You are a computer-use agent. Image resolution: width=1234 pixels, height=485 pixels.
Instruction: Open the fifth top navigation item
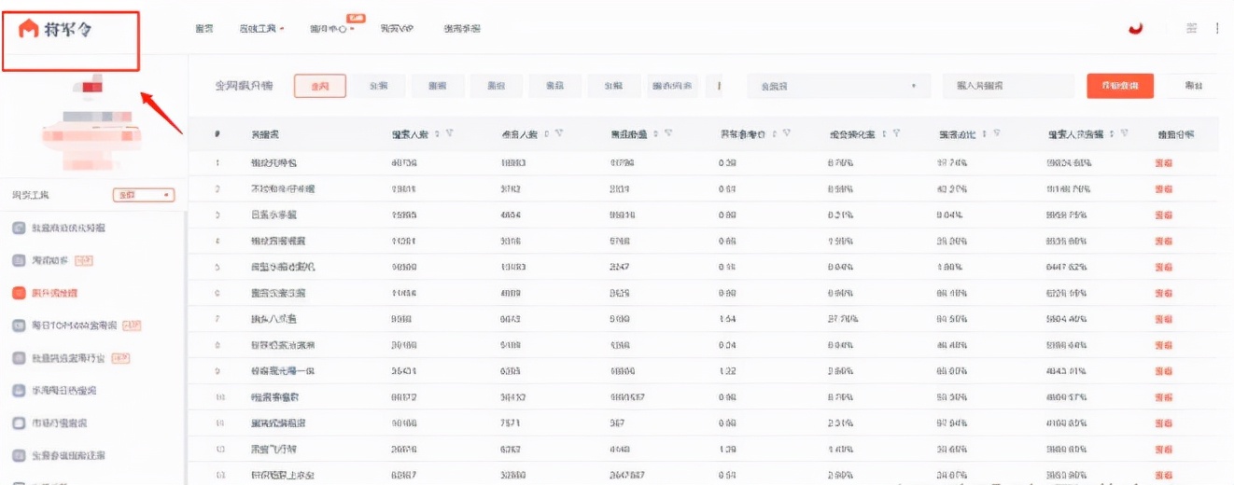click(x=462, y=29)
